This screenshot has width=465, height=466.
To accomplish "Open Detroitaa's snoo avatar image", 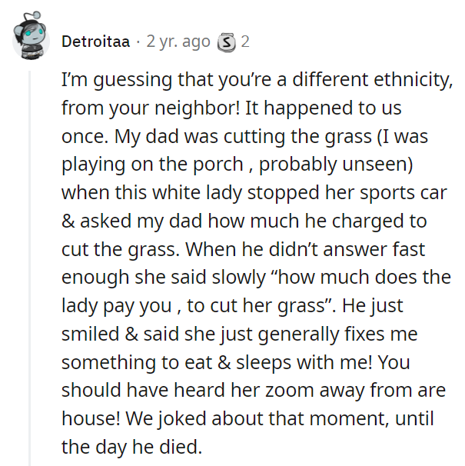I will point(31,35).
